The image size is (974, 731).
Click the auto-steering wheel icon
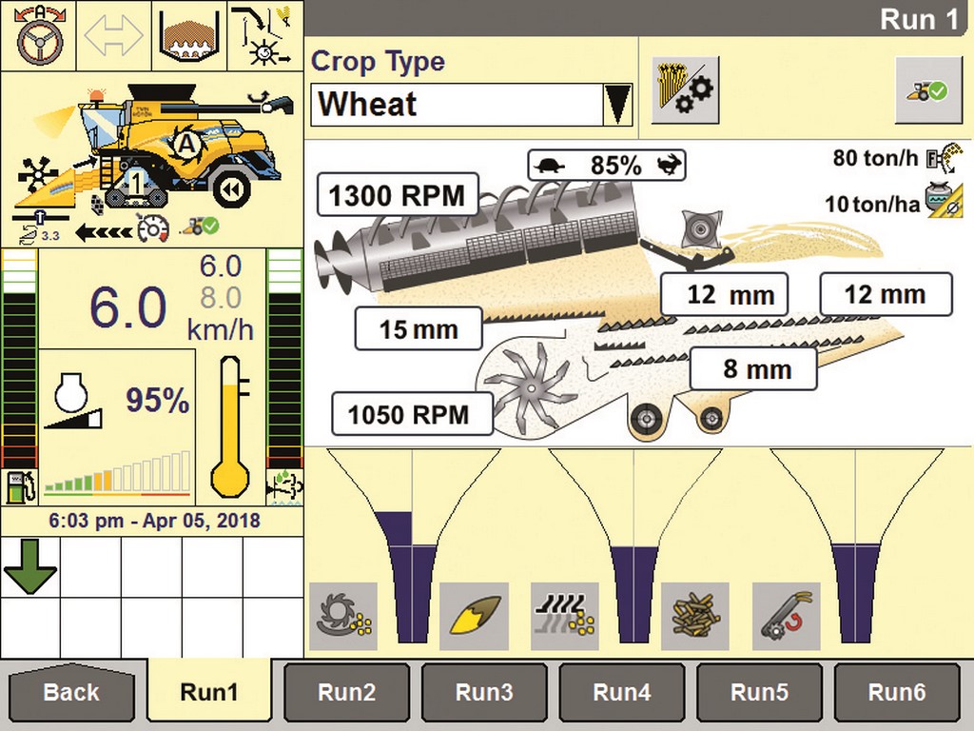coord(38,35)
